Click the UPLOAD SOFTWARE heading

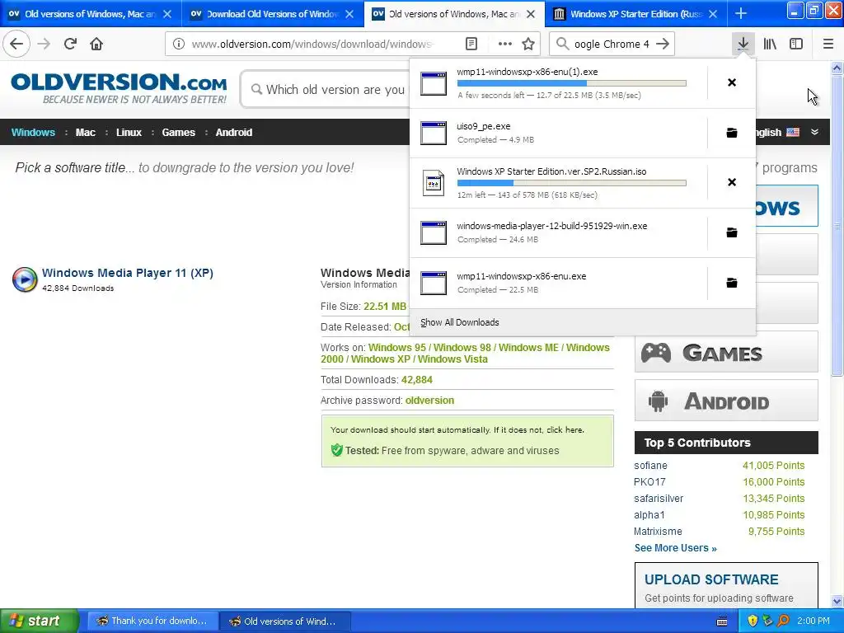(x=711, y=579)
